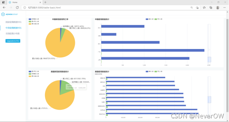Toggle yellow 累计治愈人数 legend in US pie chart
Viewport: 229px width, 122px height.
[x=34, y=76]
